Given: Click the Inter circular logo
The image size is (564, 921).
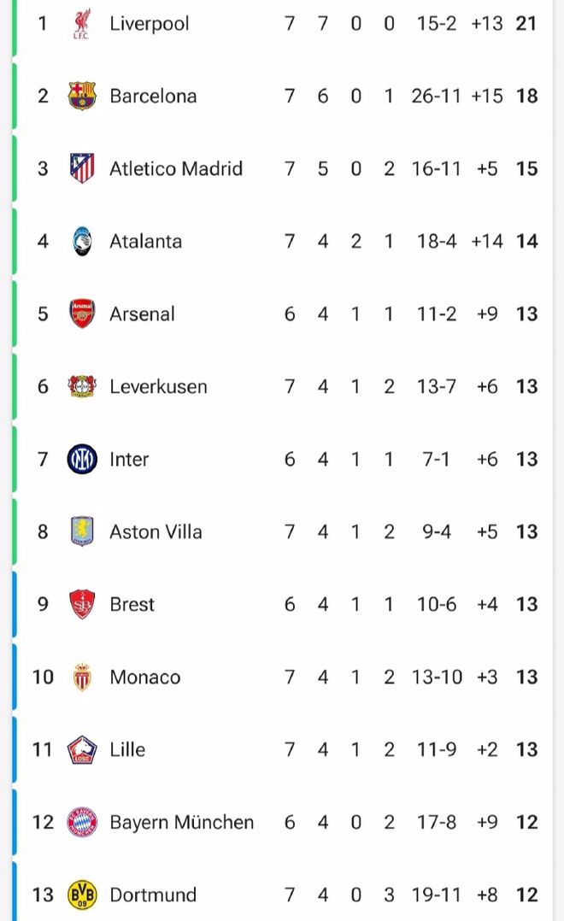Looking at the screenshot, I should click(82, 459).
